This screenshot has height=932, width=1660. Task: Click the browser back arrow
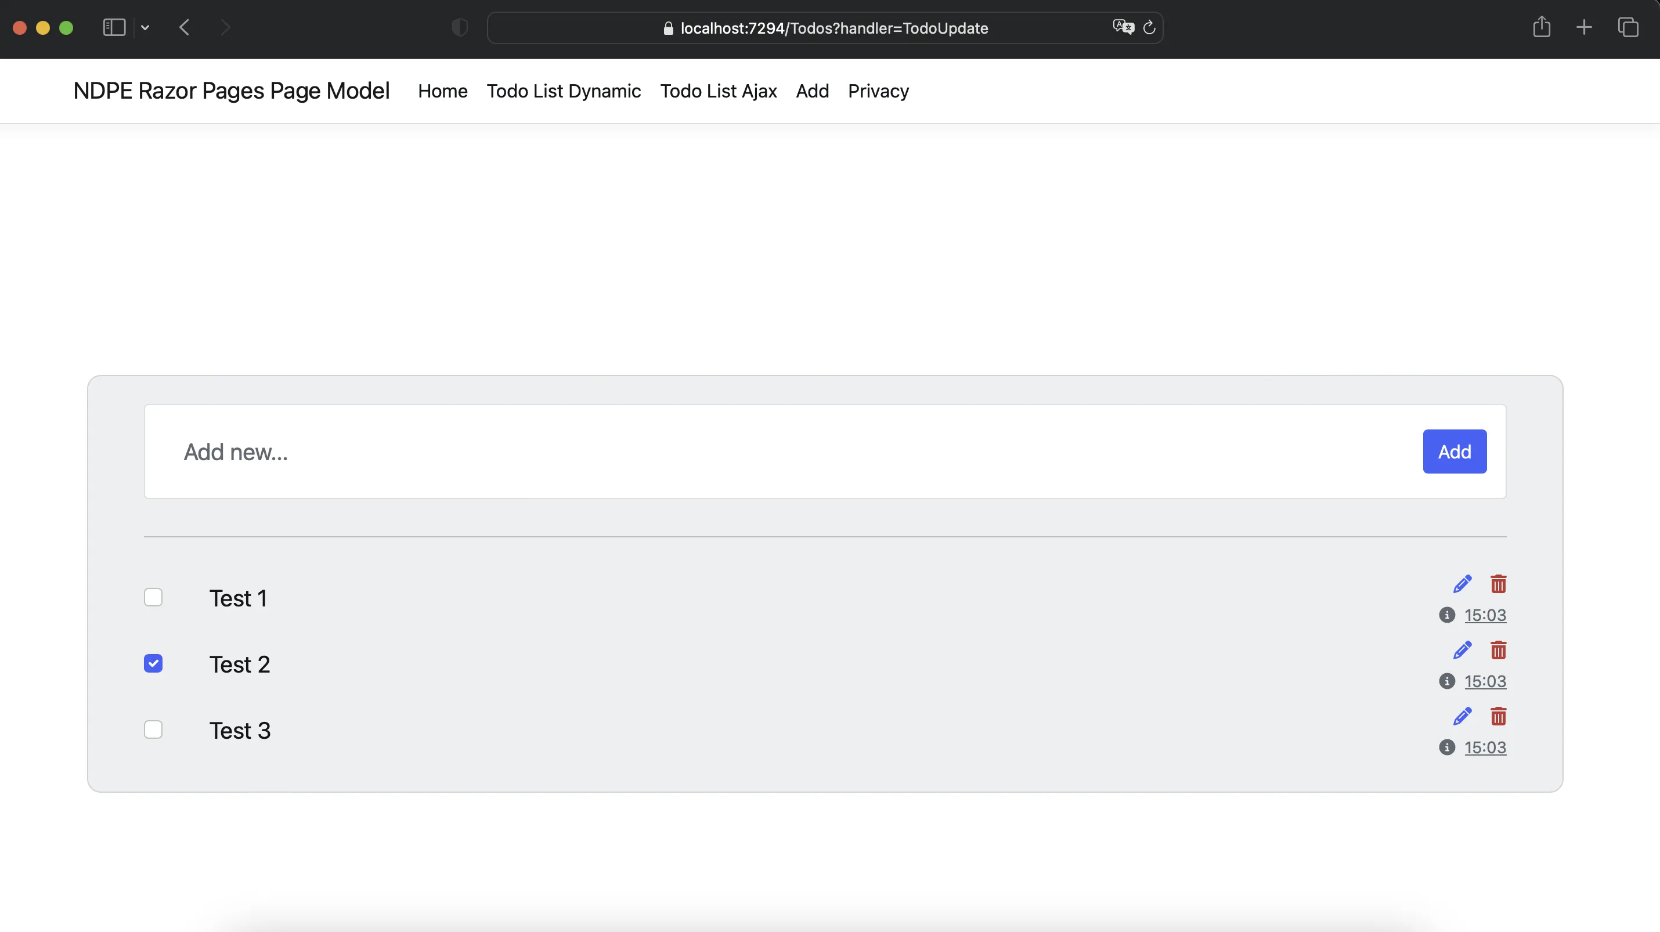tap(185, 28)
